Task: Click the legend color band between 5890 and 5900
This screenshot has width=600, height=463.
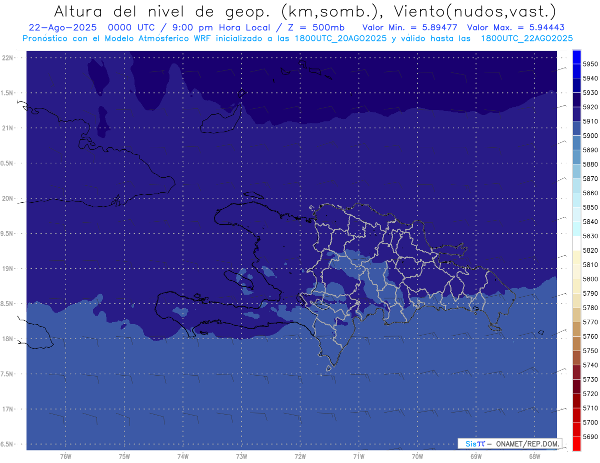Action: point(576,143)
